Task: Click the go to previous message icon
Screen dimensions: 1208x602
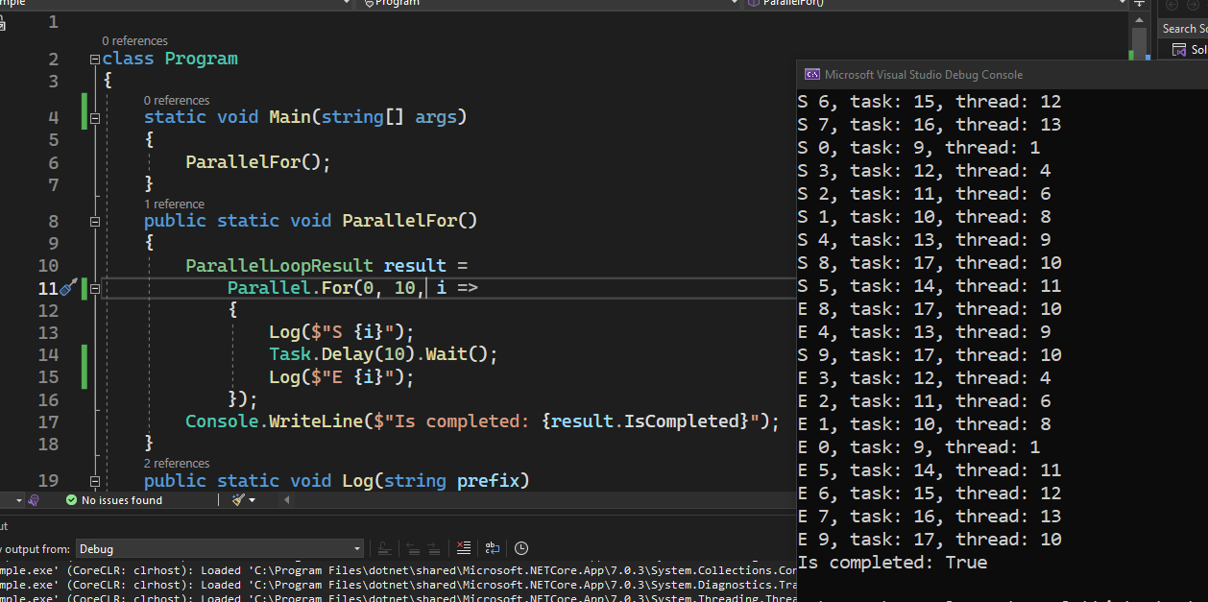Action: pos(412,548)
